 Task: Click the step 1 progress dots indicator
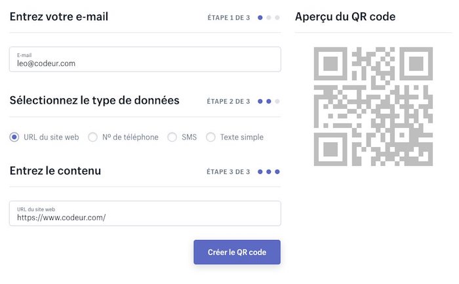point(269,18)
